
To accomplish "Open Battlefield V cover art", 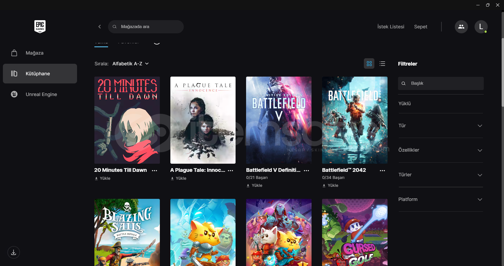I will pos(279,120).
